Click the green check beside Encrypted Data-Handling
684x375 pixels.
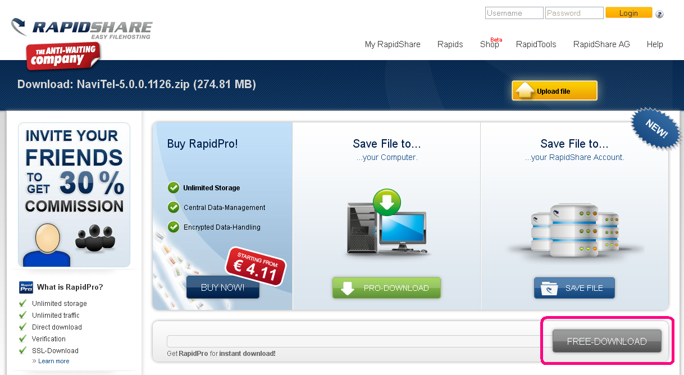coord(174,227)
